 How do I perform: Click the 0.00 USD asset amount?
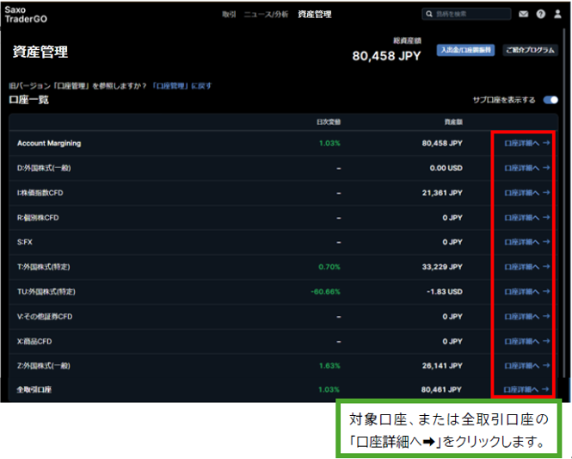tap(446, 168)
